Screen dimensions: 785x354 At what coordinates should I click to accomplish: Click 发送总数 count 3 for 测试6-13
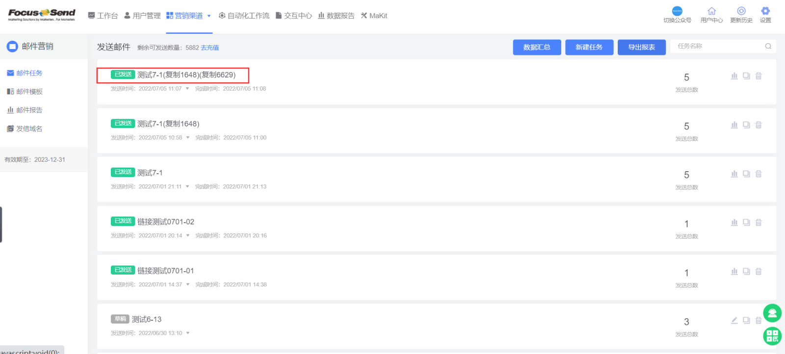click(686, 322)
